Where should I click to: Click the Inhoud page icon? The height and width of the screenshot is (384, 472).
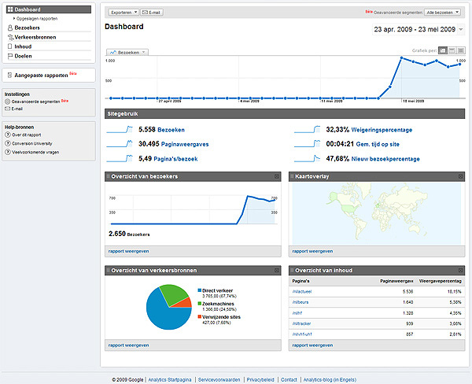click(10, 46)
